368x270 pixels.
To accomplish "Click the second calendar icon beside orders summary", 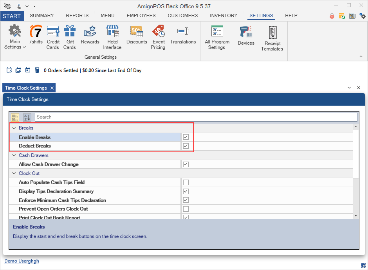I will [x=18, y=70].
